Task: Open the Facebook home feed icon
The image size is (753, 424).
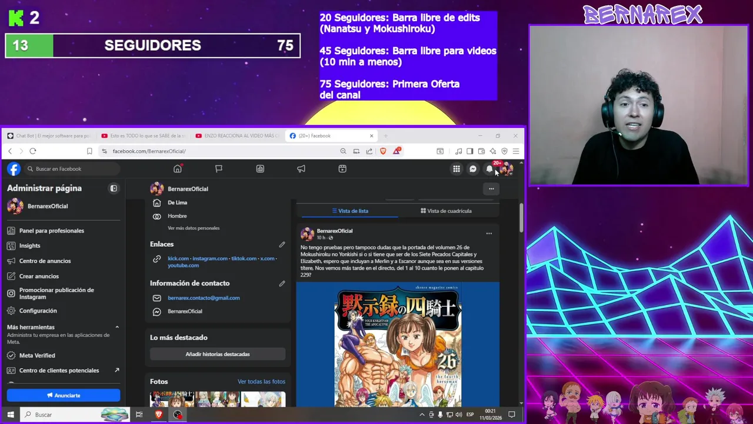Action: point(177,169)
